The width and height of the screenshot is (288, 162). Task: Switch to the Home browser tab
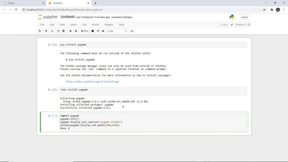23,3
